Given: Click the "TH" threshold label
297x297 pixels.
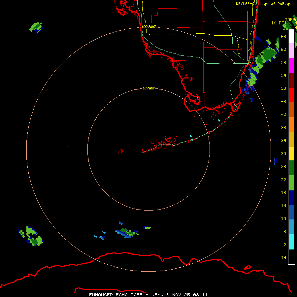Looking at the screenshot, I should coord(283,258).
